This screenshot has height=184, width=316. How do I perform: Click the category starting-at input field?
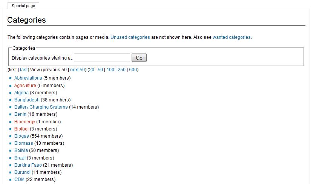coord(102,58)
